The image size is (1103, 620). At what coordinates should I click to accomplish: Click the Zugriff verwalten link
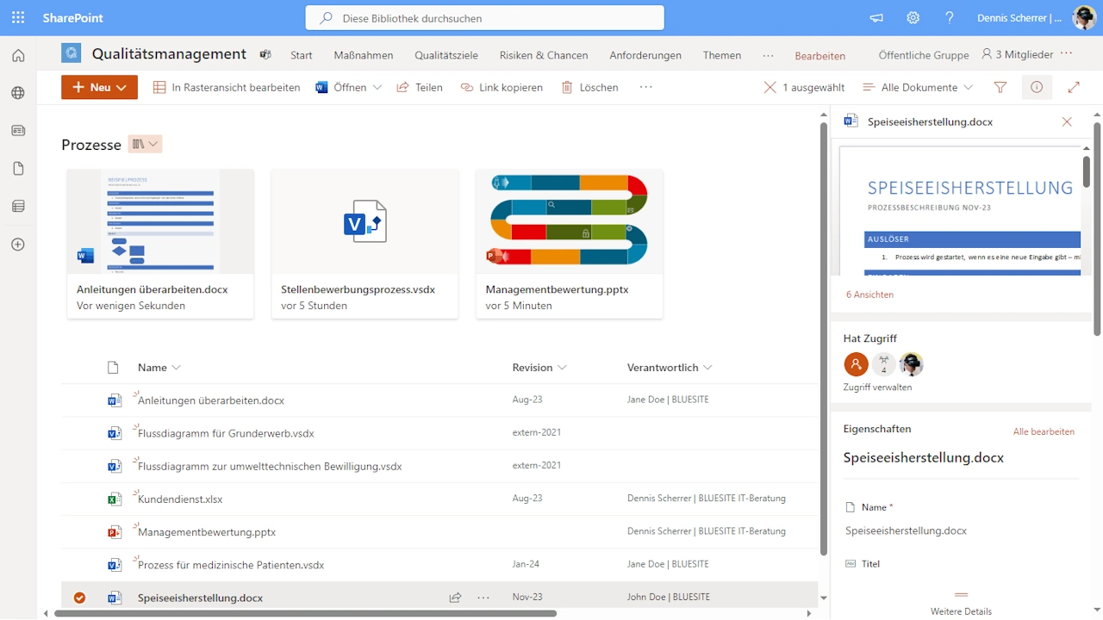pyautogui.click(x=877, y=387)
